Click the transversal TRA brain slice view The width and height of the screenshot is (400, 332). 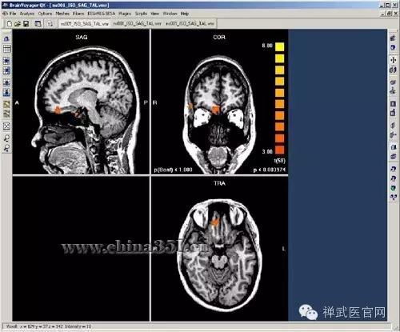[219, 252]
